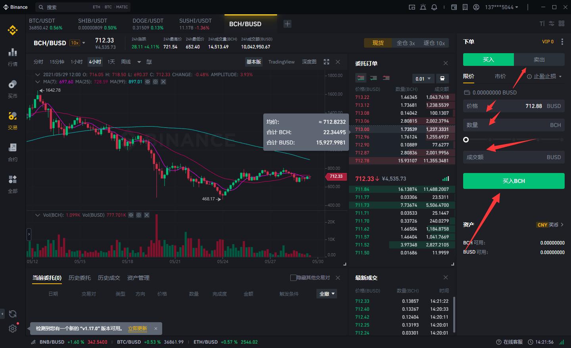
Task: Click the 立即更新 update link
Action: pyautogui.click(x=138, y=329)
